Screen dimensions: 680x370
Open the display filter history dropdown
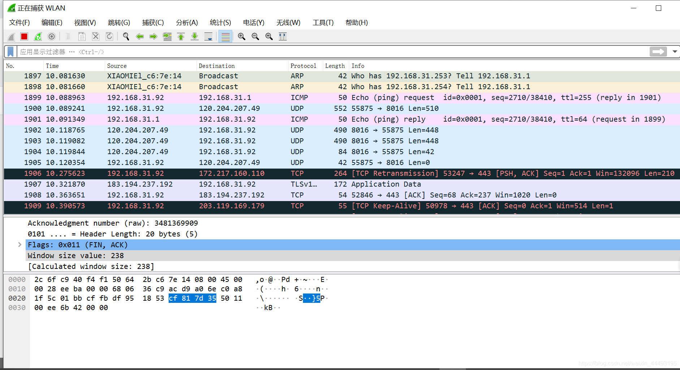[x=675, y=52]
